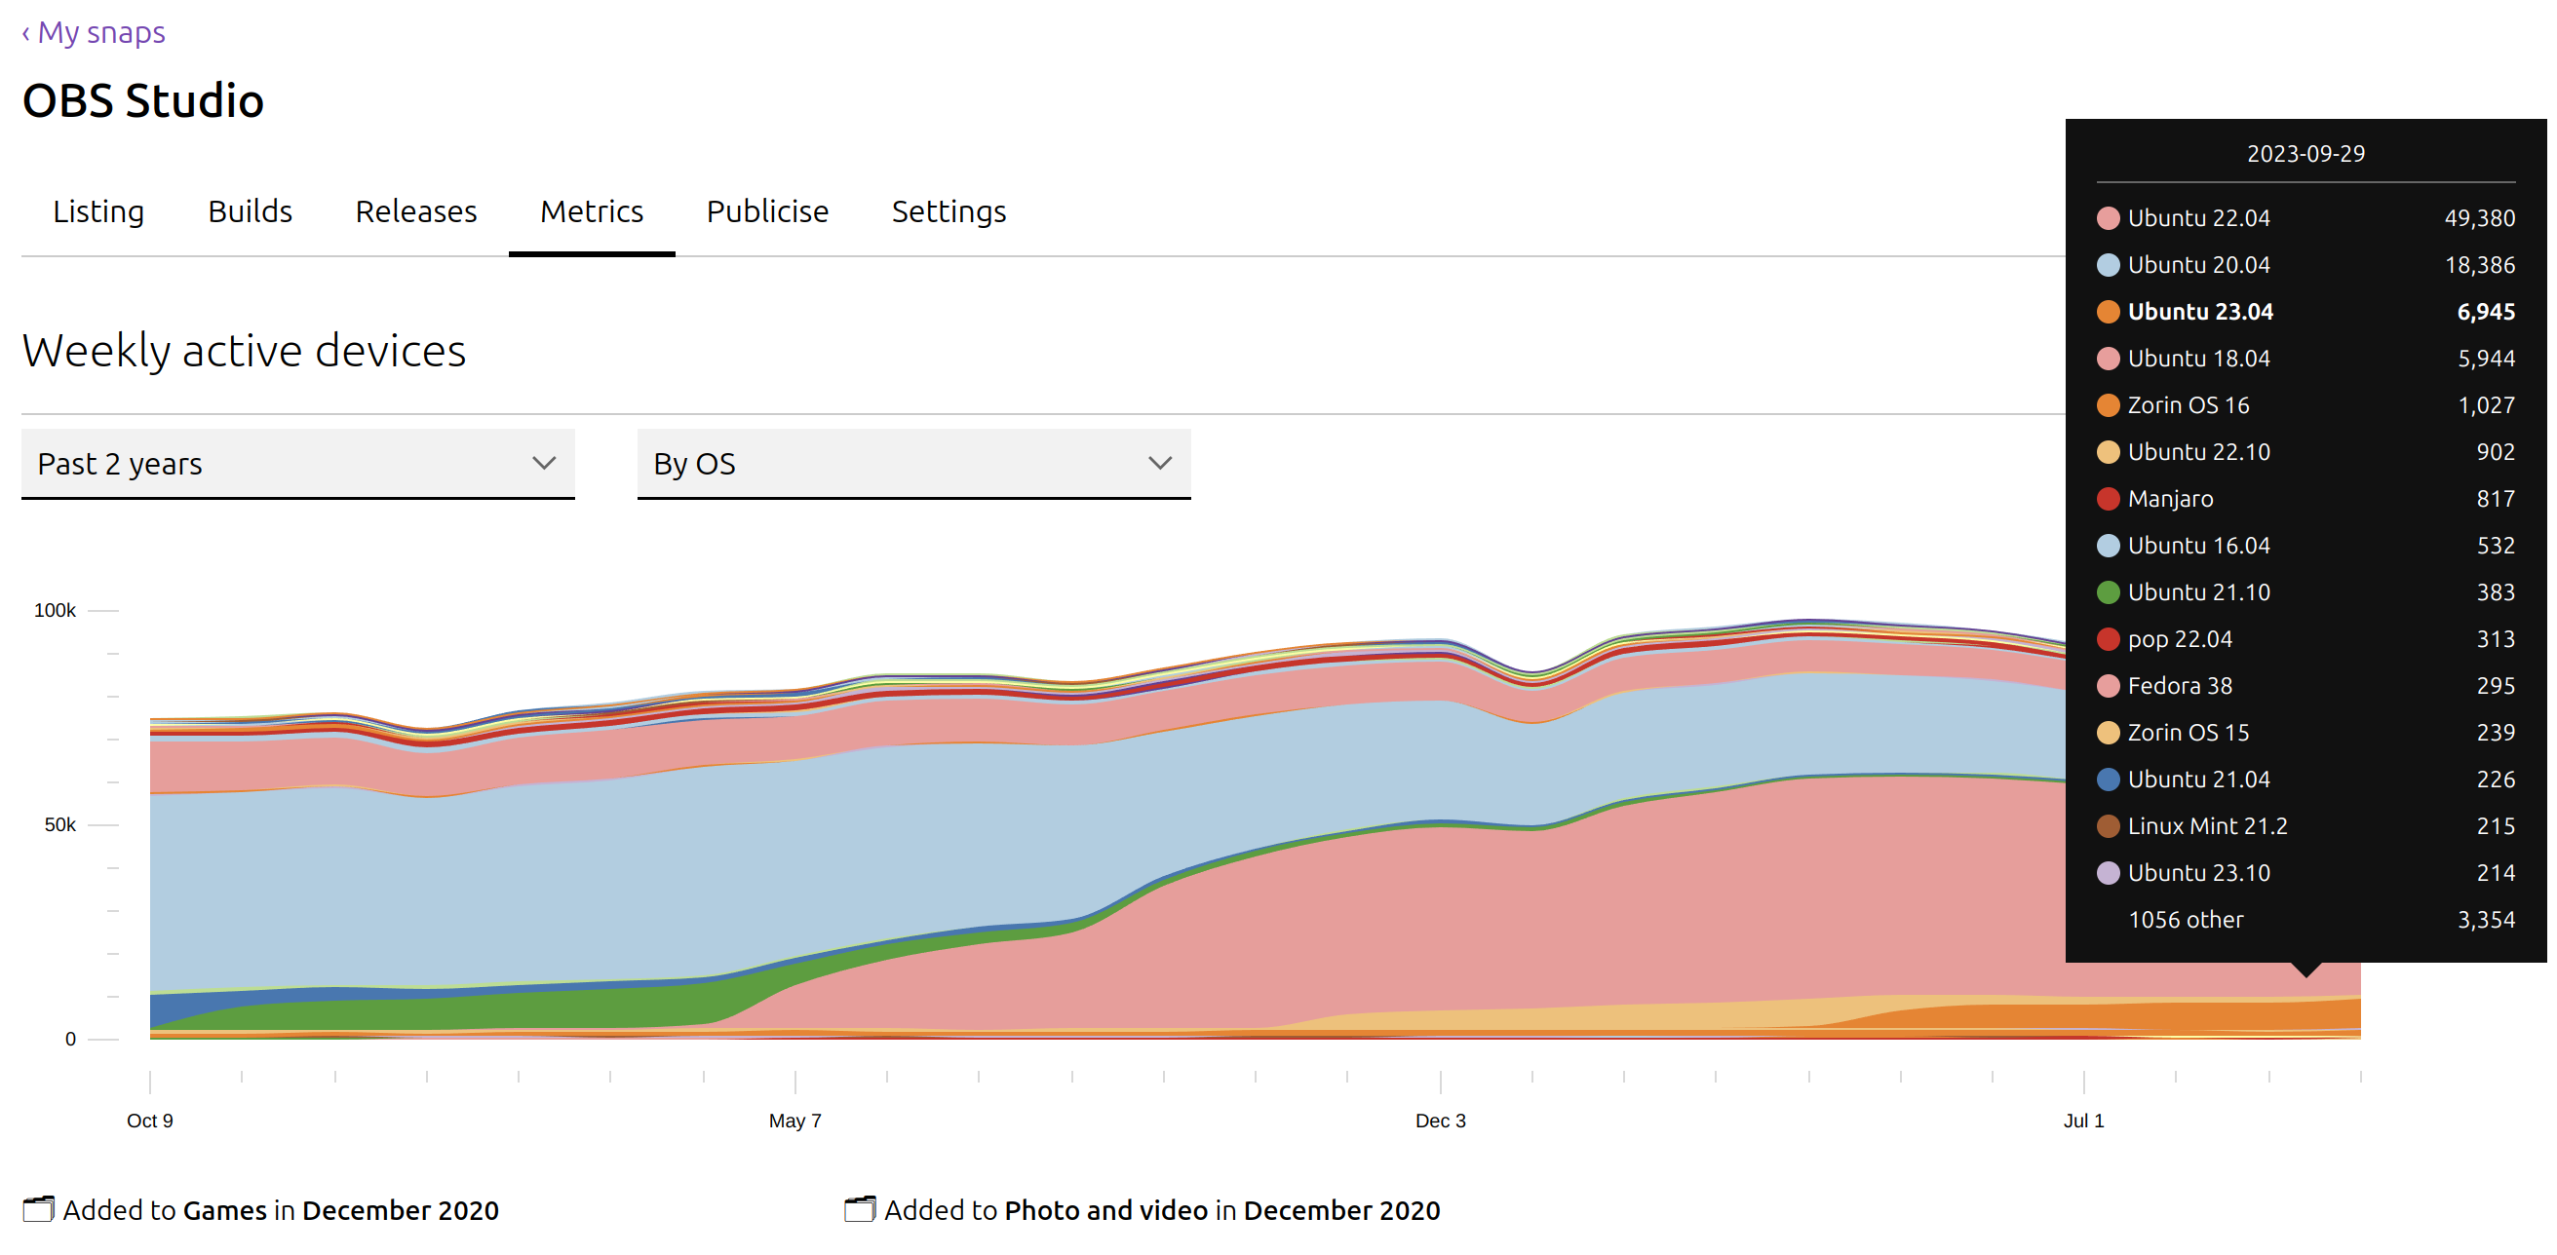This screenshot has height=1255, width=2557.
Task: Open the Past 2 years period dropdown
Action: coord(297,463)
